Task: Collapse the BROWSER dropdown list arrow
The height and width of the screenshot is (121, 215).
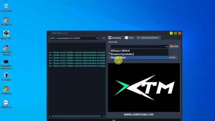Action: 167,47
